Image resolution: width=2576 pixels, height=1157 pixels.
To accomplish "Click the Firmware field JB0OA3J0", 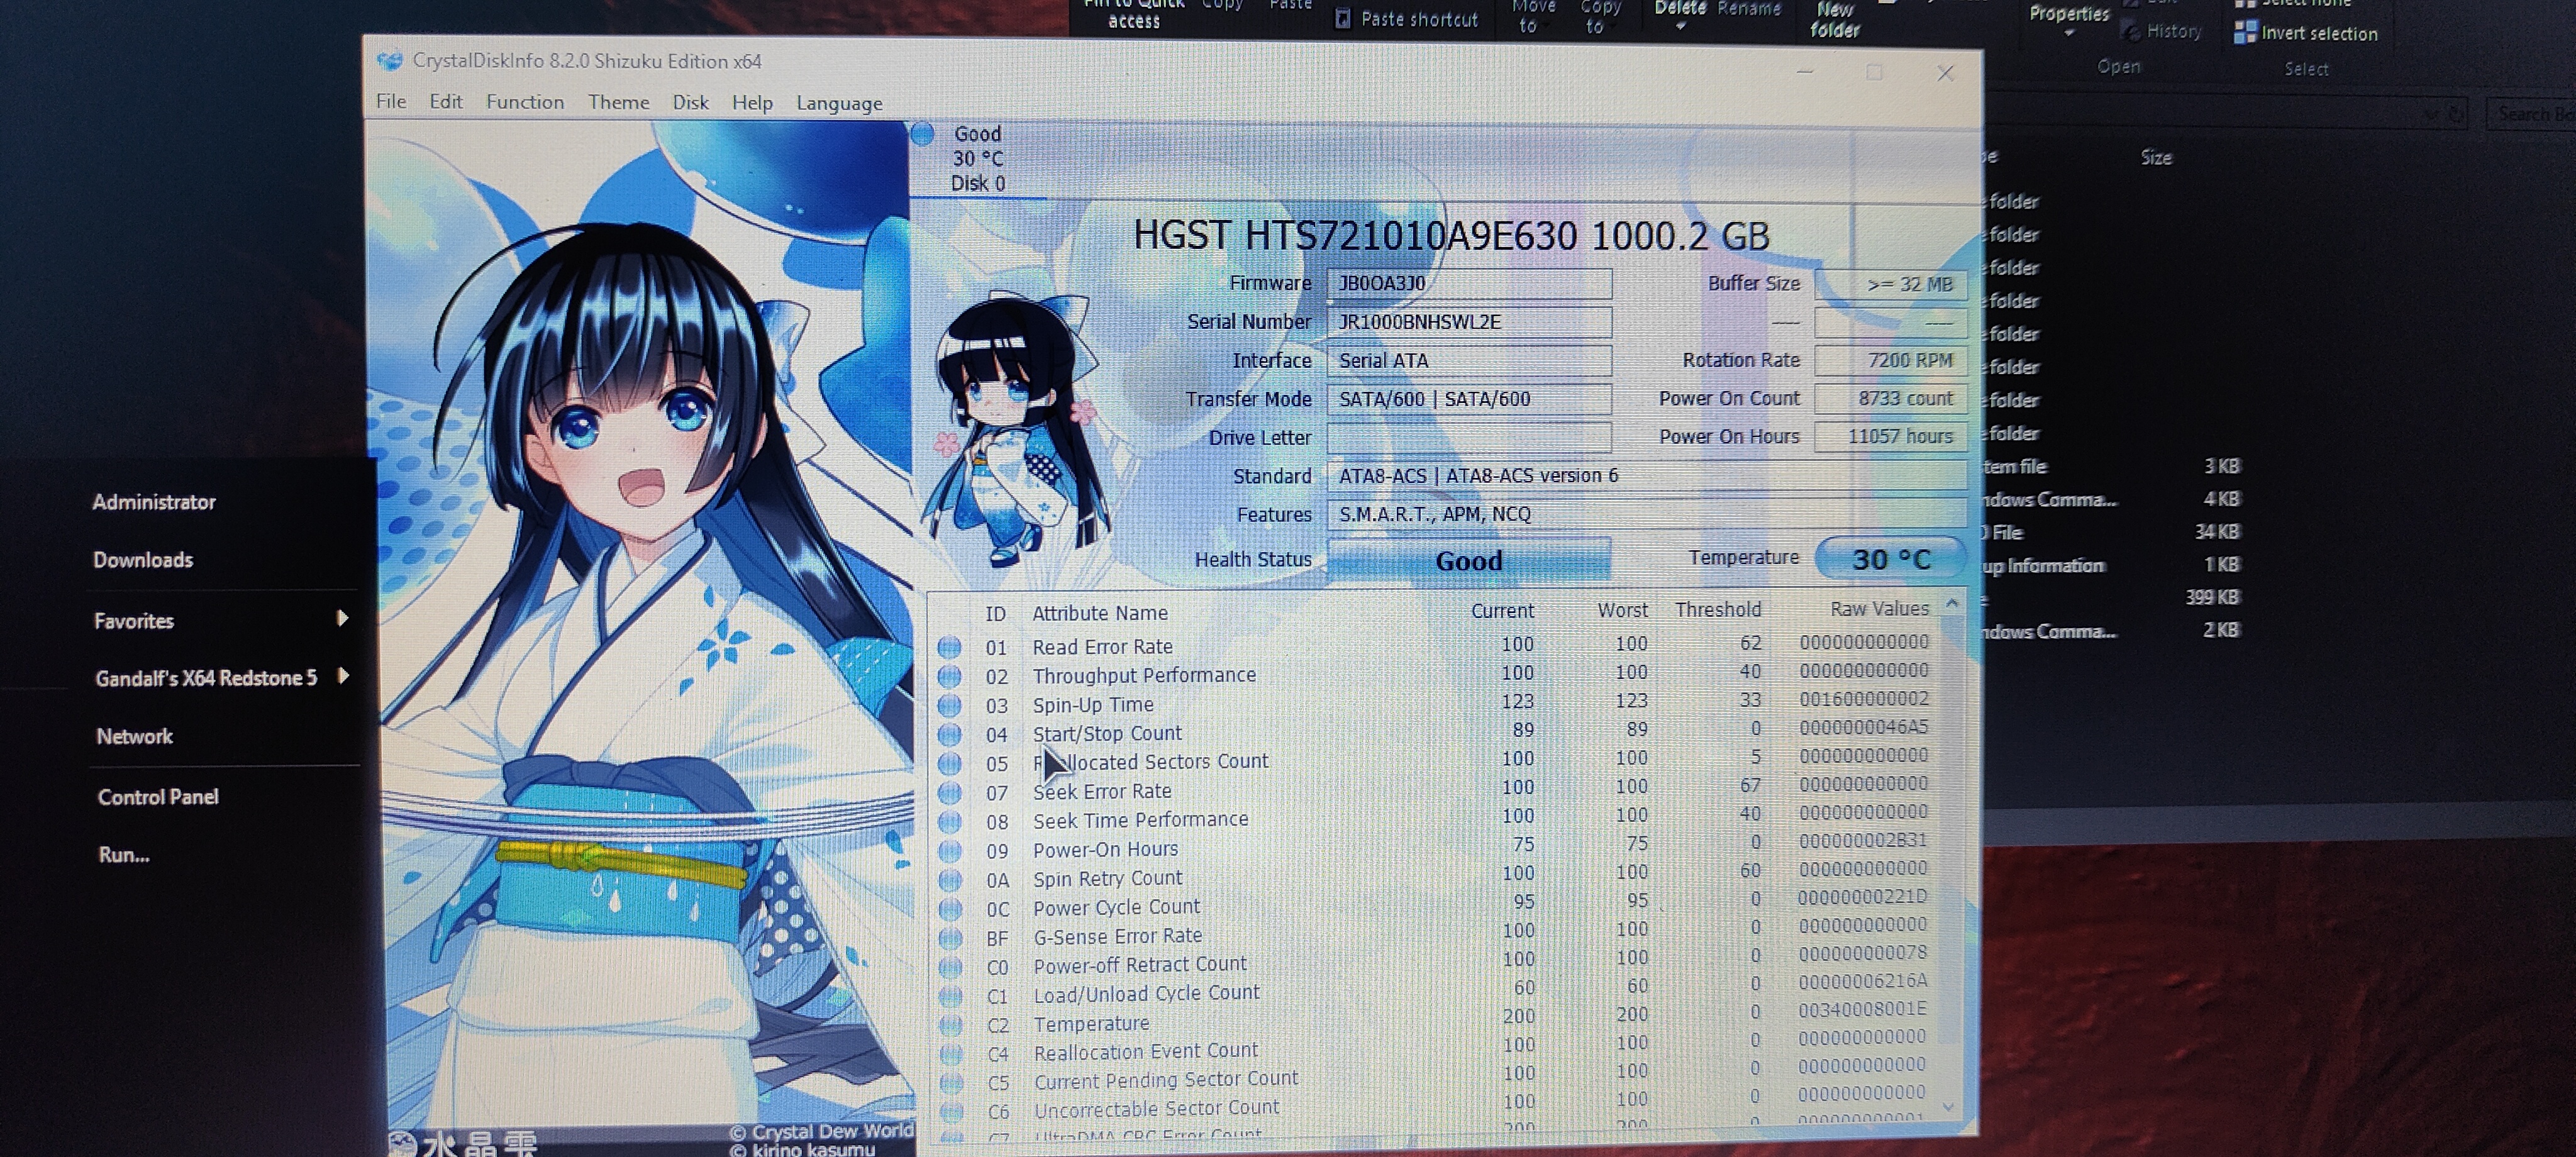I will [1468, 283].
